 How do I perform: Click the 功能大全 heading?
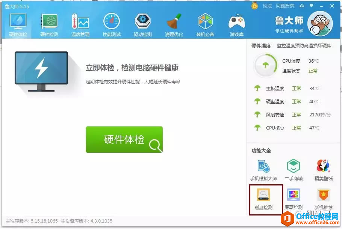pos(261,151)
